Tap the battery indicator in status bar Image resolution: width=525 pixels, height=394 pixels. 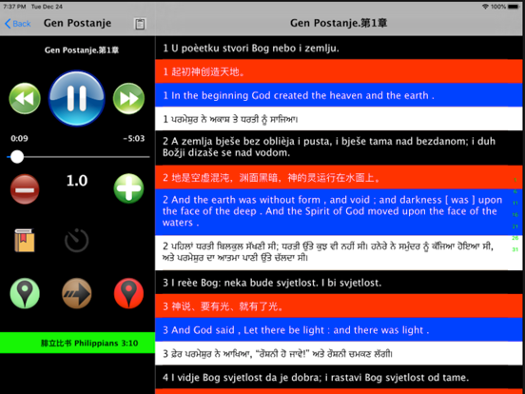click(514, 7)
